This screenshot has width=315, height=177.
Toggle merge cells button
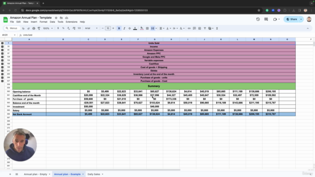pos(153,29)
